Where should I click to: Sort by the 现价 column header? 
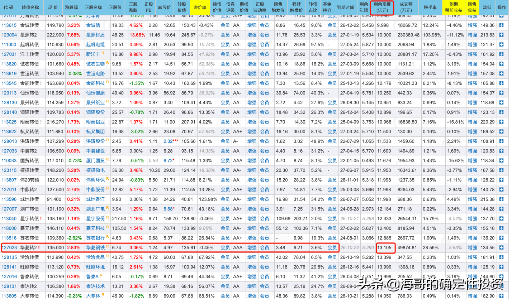tap(53, 7)
